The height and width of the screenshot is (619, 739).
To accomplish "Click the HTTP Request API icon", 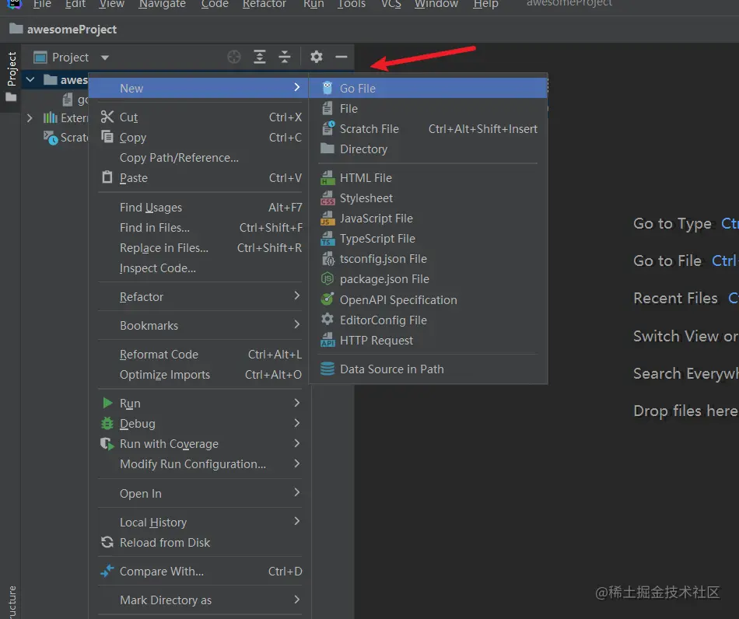I will coord(327,340).
